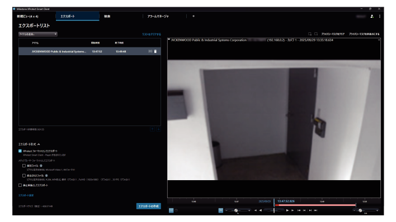The image size is (396, 222).
Task: Click info icon beside individual files option
Action: (41, 166)
